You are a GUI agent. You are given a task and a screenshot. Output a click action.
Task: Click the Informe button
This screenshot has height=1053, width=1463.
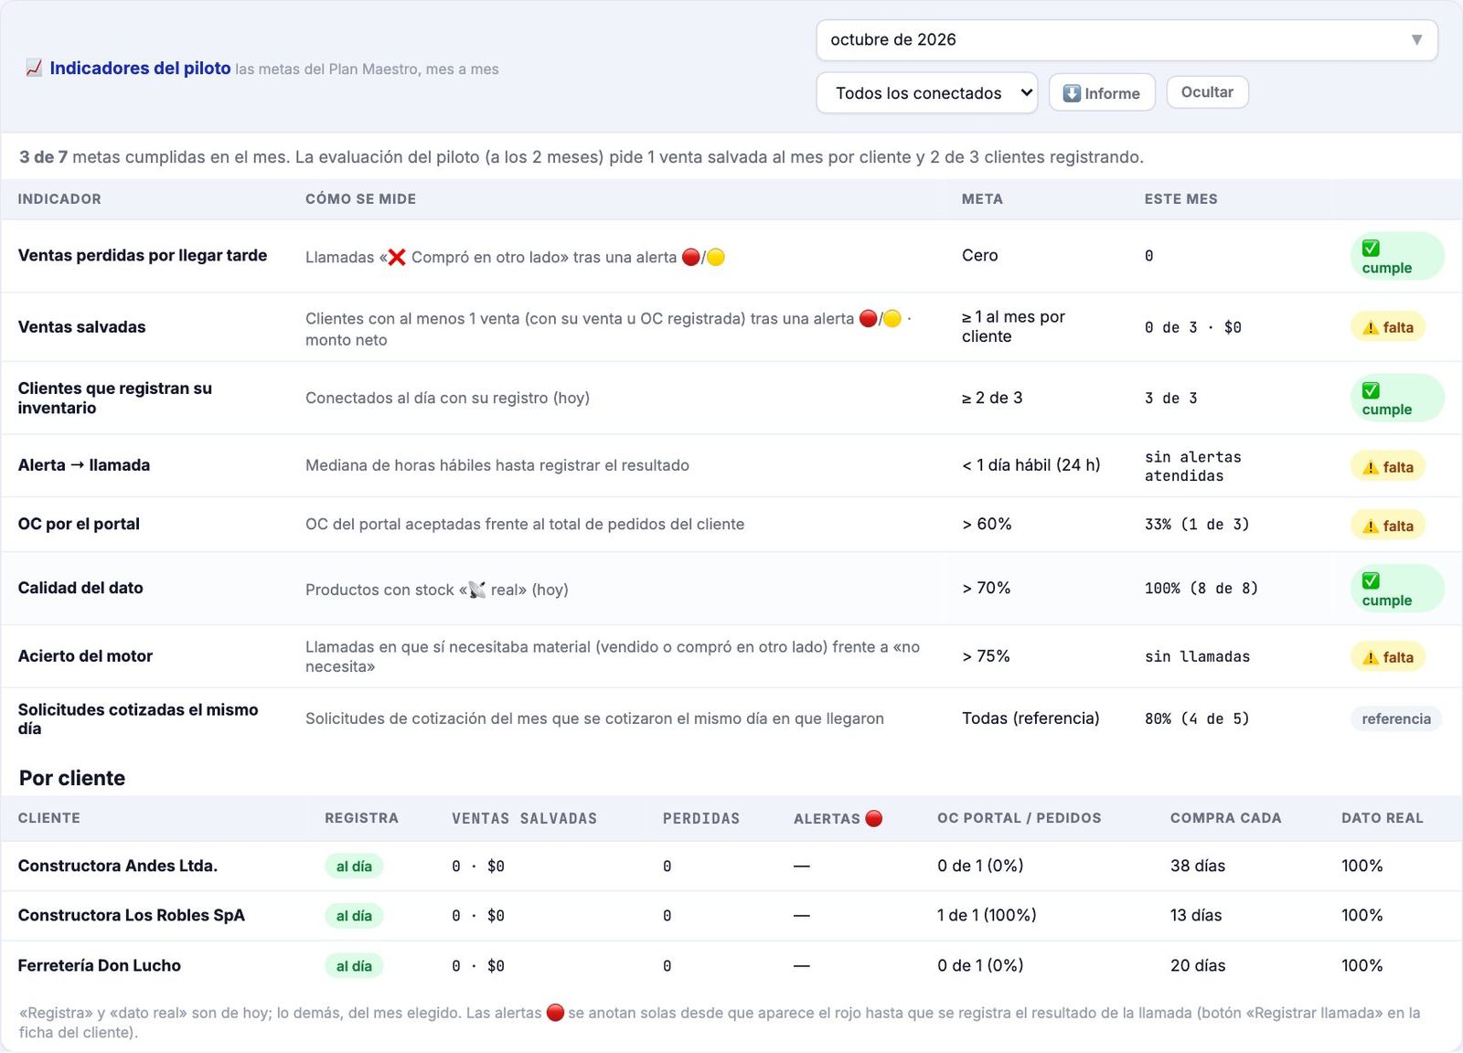pos(1102,93)
